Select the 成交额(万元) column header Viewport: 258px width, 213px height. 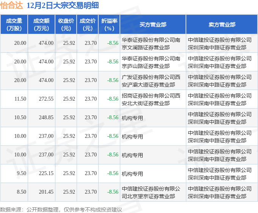pos(41,25)
